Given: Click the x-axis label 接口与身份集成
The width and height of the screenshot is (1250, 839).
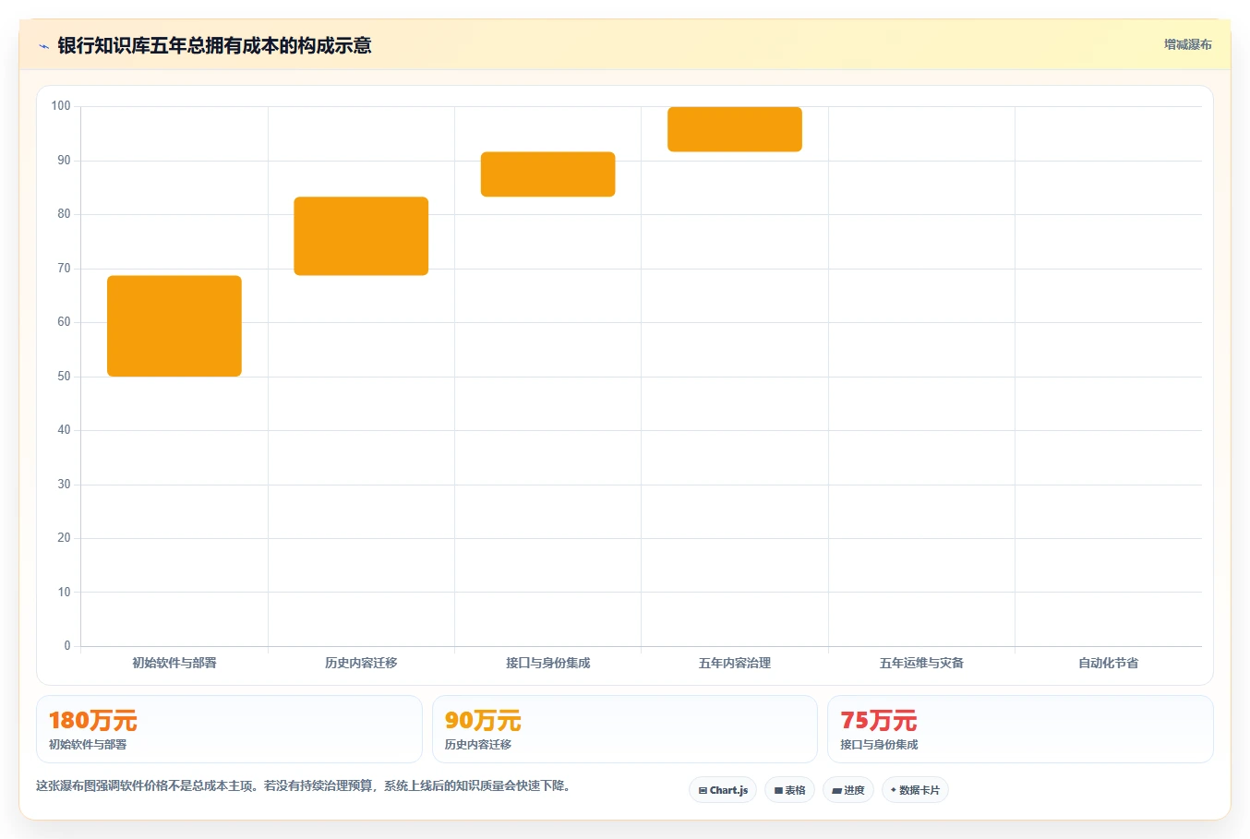Looking at the screenshot, I should [547, 663].
